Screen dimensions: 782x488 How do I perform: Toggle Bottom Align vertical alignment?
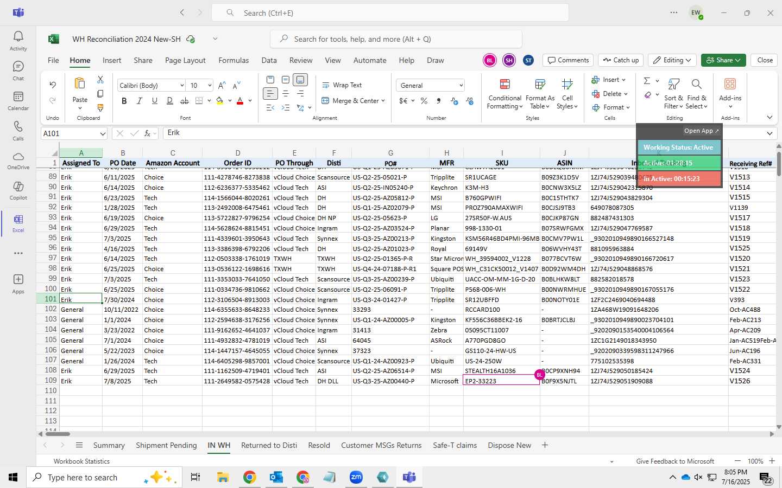pyautogui.click(x=300, y=80)
